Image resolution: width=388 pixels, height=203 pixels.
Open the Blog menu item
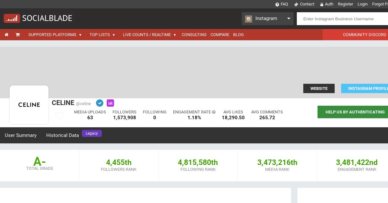click(x=238, y=35)
